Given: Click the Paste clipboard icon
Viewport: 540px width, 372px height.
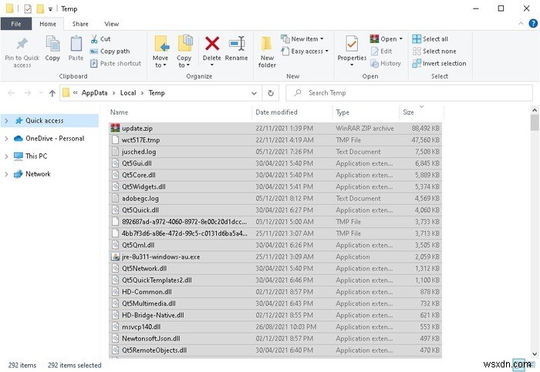Looking at the screenshot, I should tap(76, 45).
